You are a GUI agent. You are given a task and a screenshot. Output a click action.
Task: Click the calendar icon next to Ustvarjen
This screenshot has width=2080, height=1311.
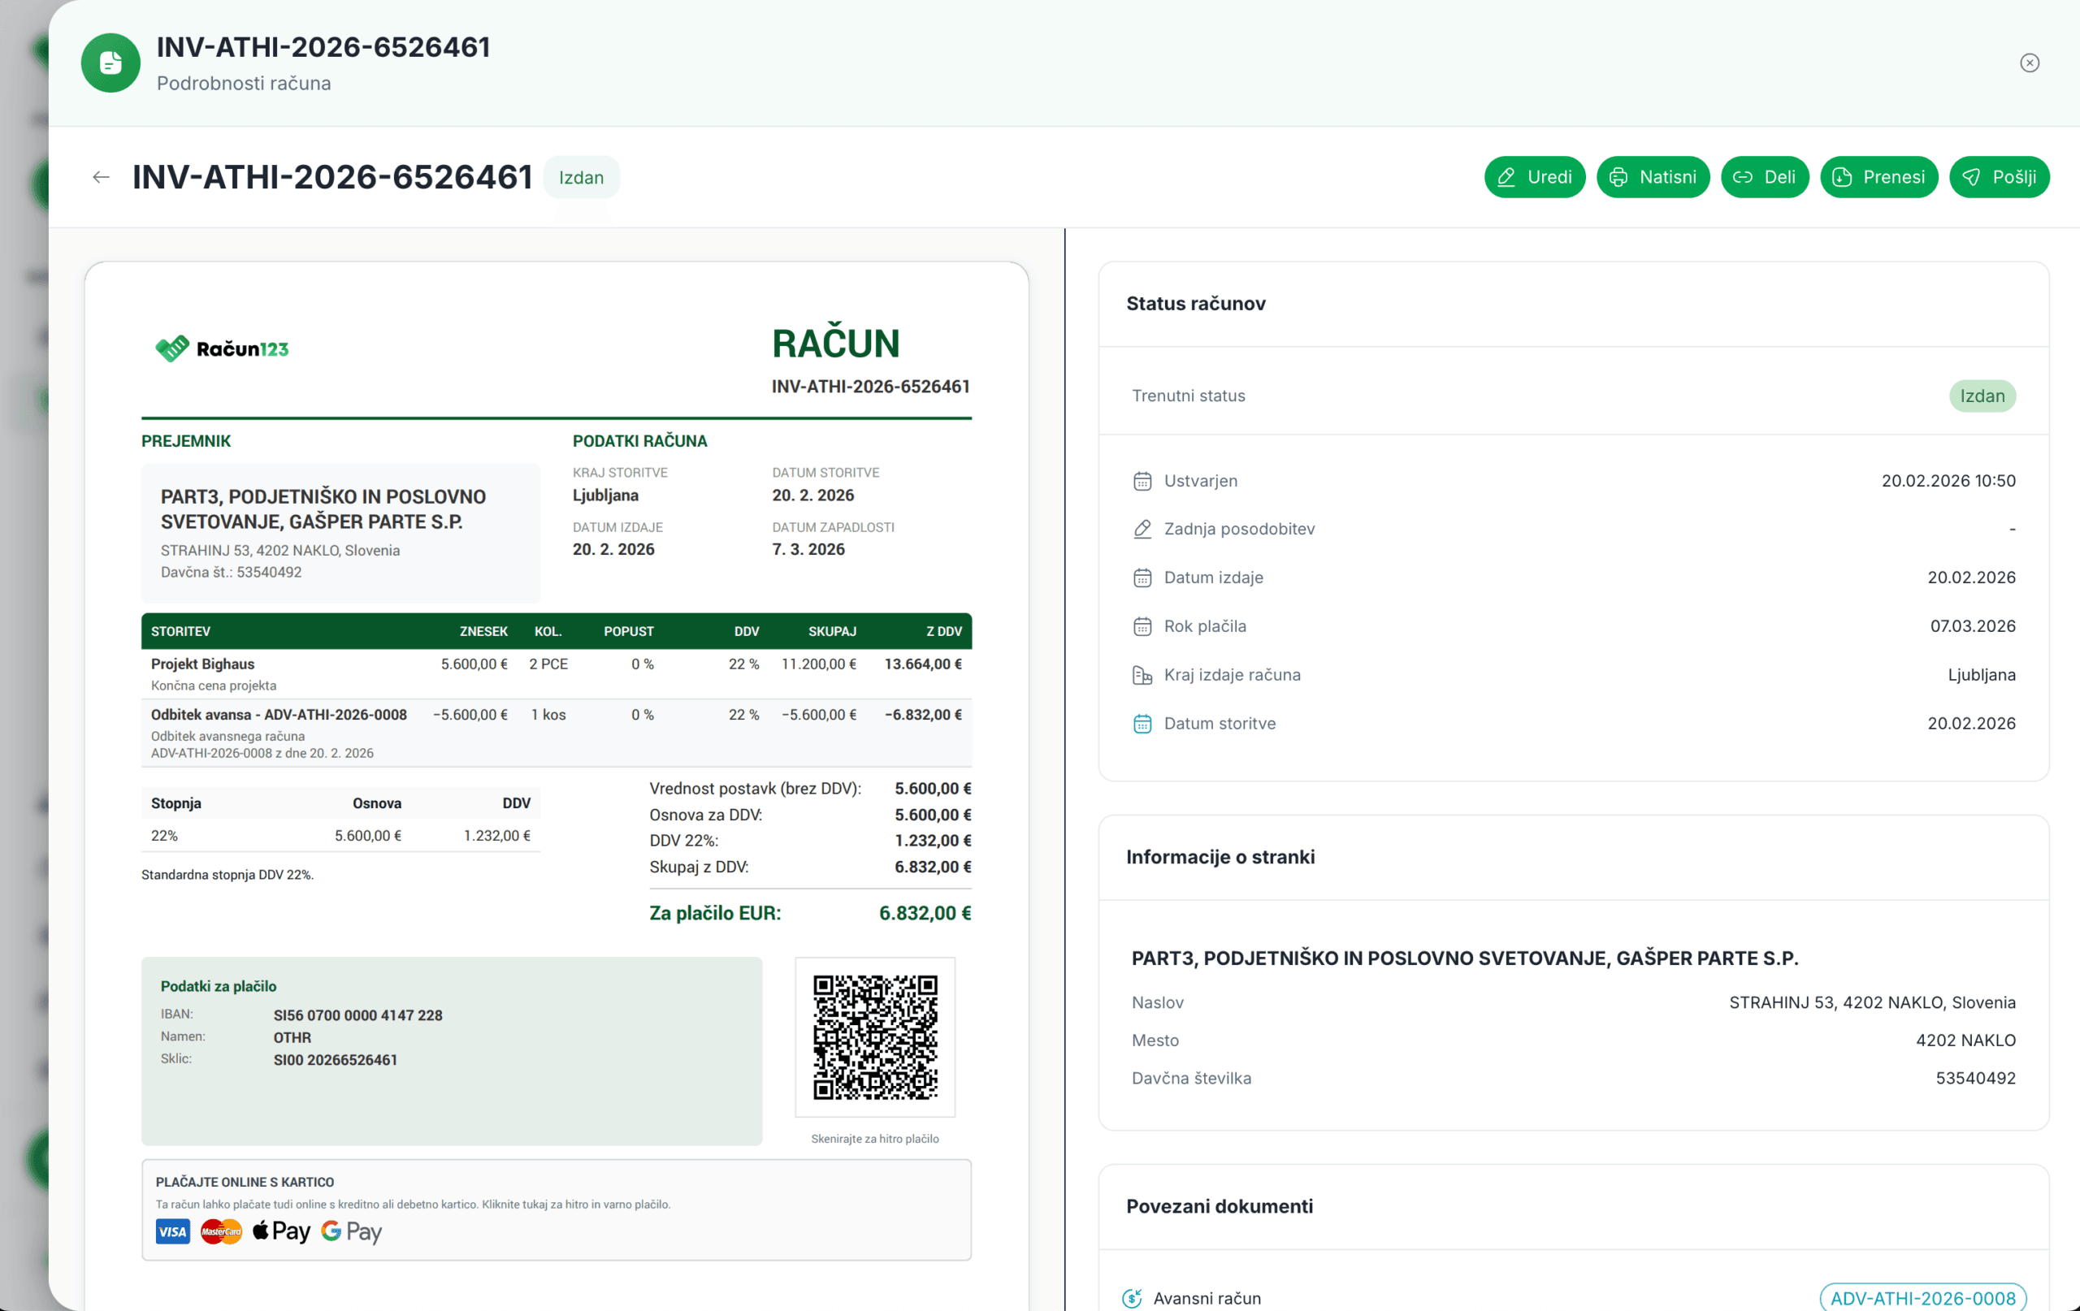[1142, 481]
